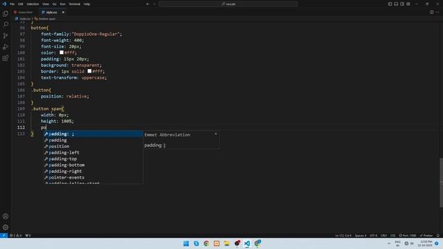Open the customize layout icon
The width and height of the screenshot is (443, 249).
tap(408, 4)
